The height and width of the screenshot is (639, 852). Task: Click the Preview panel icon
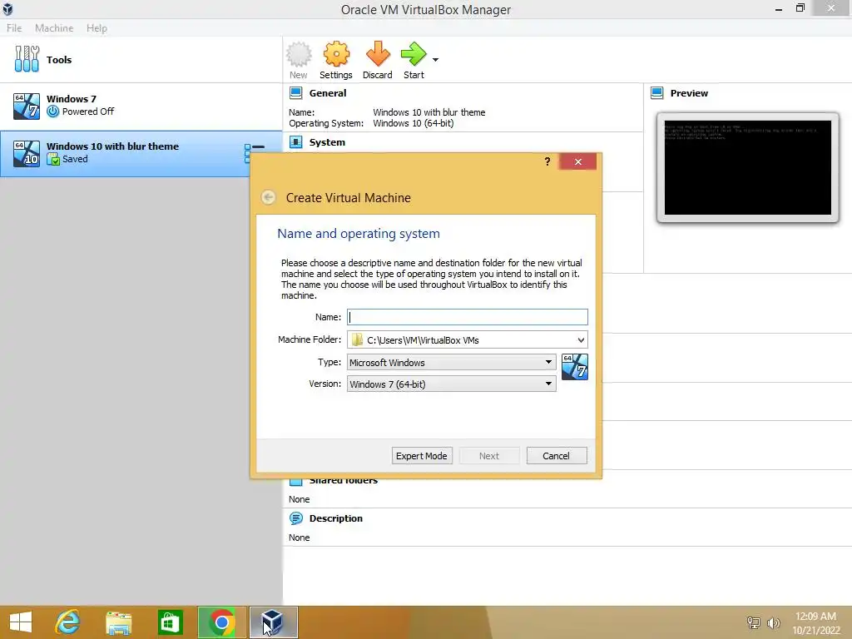coord(657,93)
